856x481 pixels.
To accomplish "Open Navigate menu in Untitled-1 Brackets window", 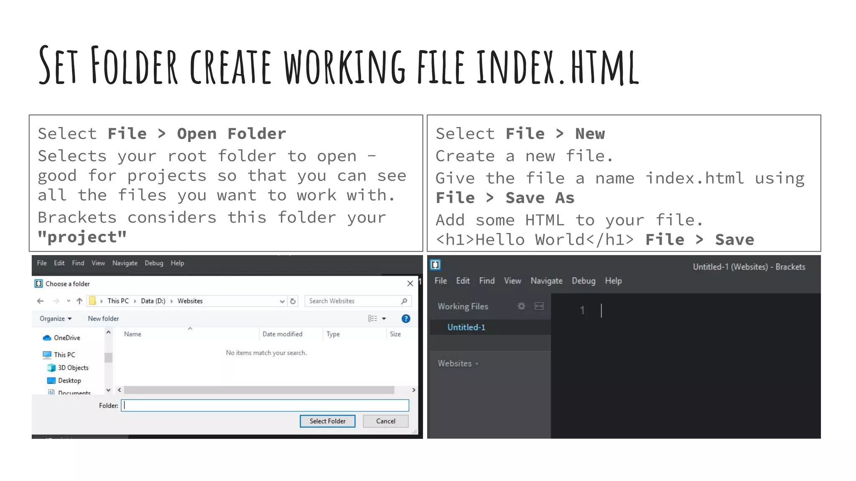I will [x=546, y=281].
